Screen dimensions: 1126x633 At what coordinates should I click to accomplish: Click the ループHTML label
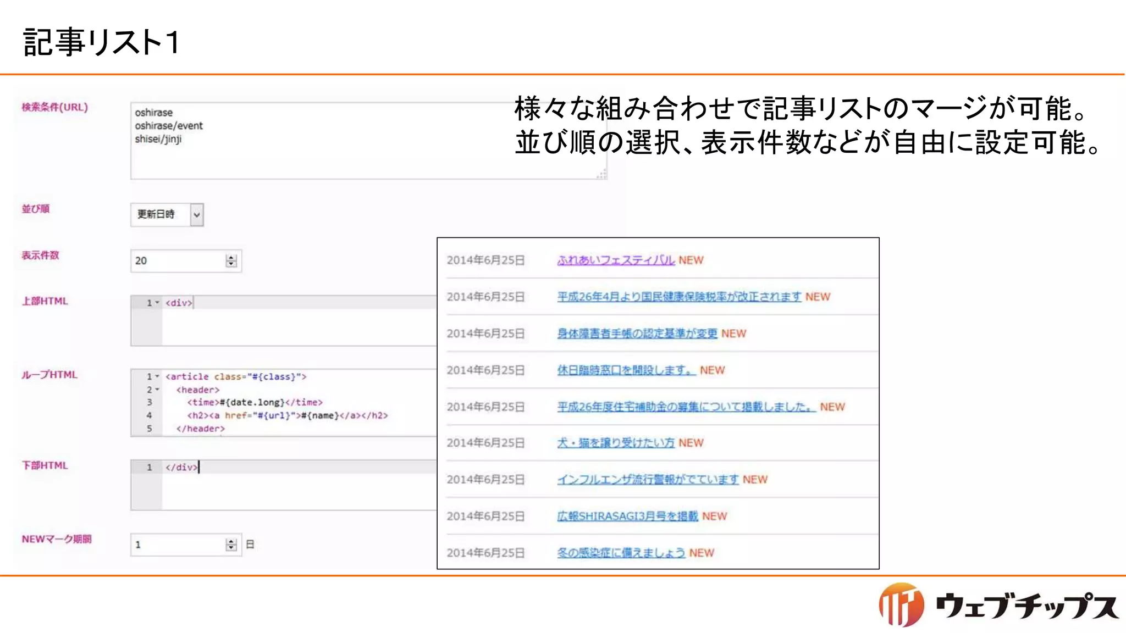(49, 375)
